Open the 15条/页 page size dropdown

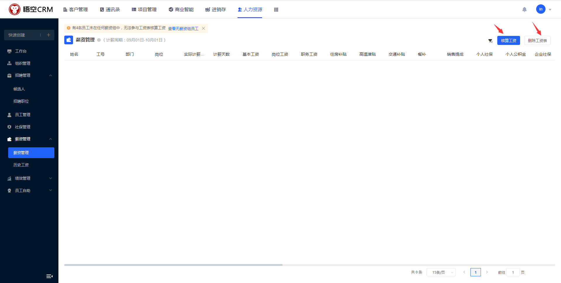[x=441, y=272]
